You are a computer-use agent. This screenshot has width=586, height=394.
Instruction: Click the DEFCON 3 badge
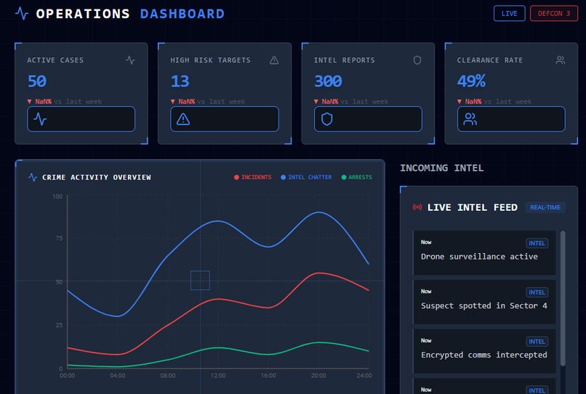(x=553, y=14)
